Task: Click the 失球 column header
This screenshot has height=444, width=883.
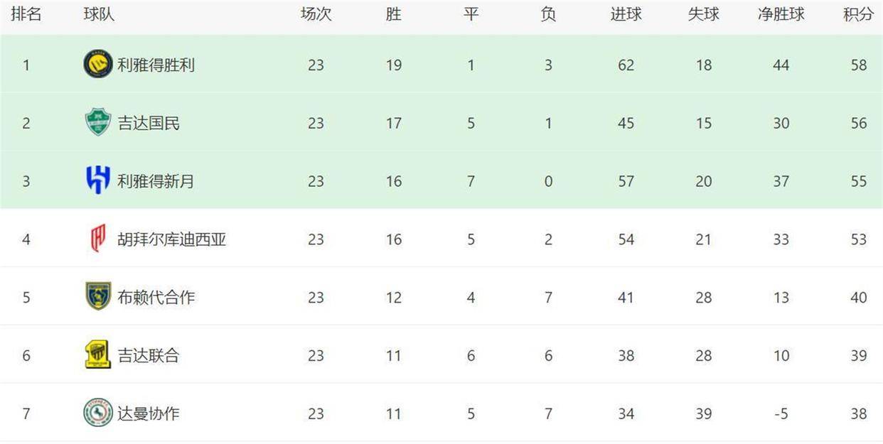Action: click(x=703, y=14)
